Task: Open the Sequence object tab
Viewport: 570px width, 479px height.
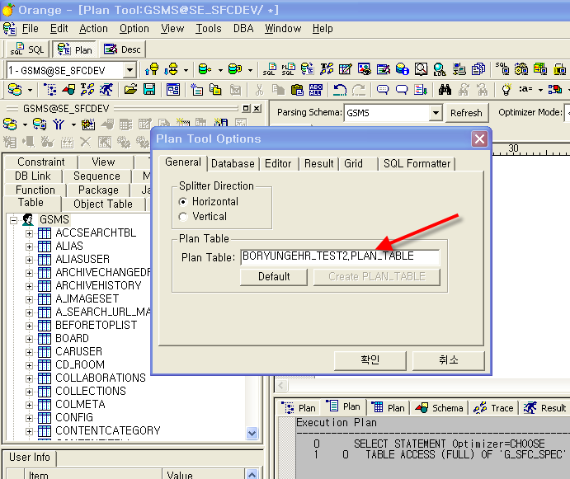Action: pyautogui.click(x=97, y=176)
